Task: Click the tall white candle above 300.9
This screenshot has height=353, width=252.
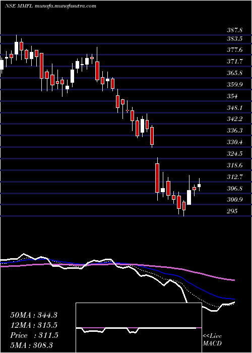Action: [189, 198]
